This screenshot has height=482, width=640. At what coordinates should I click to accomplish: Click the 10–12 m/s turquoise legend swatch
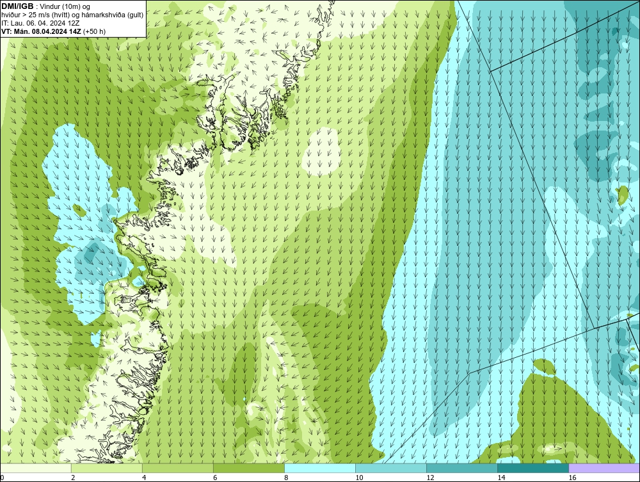click(391, 468)
